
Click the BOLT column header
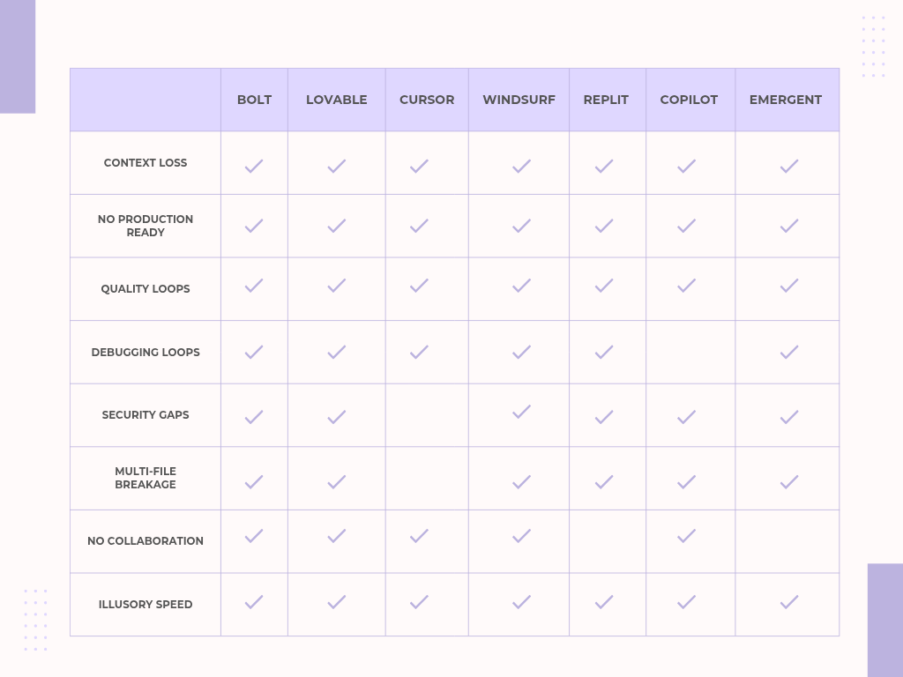(x=254, y=100)
